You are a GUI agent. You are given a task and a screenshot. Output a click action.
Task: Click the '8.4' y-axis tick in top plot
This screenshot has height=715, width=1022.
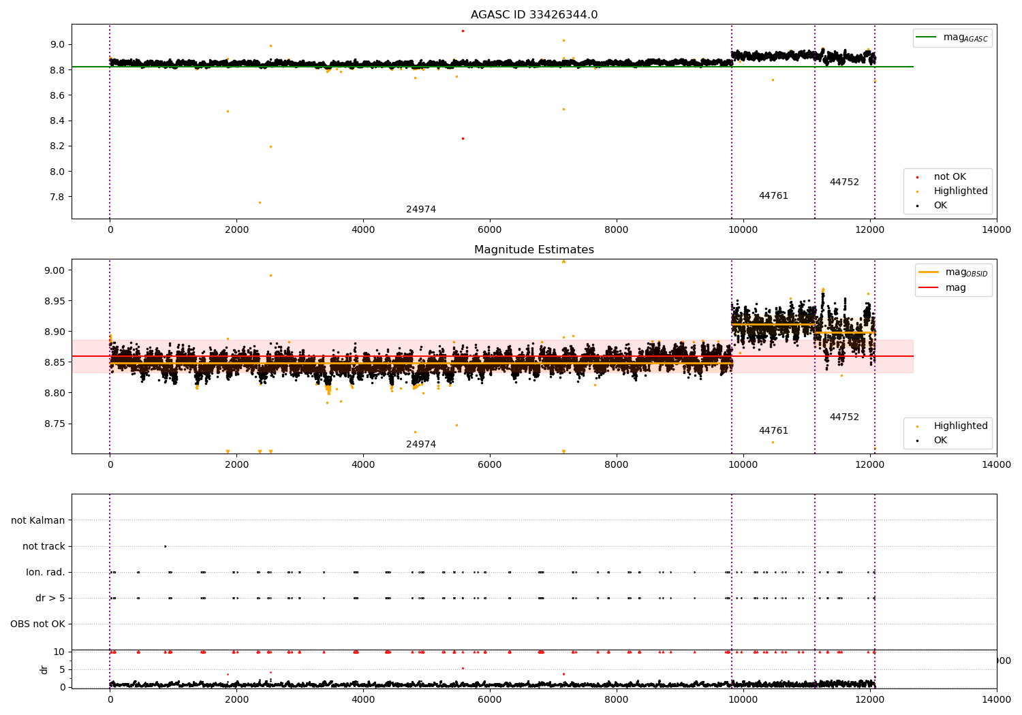pos(57,121)
